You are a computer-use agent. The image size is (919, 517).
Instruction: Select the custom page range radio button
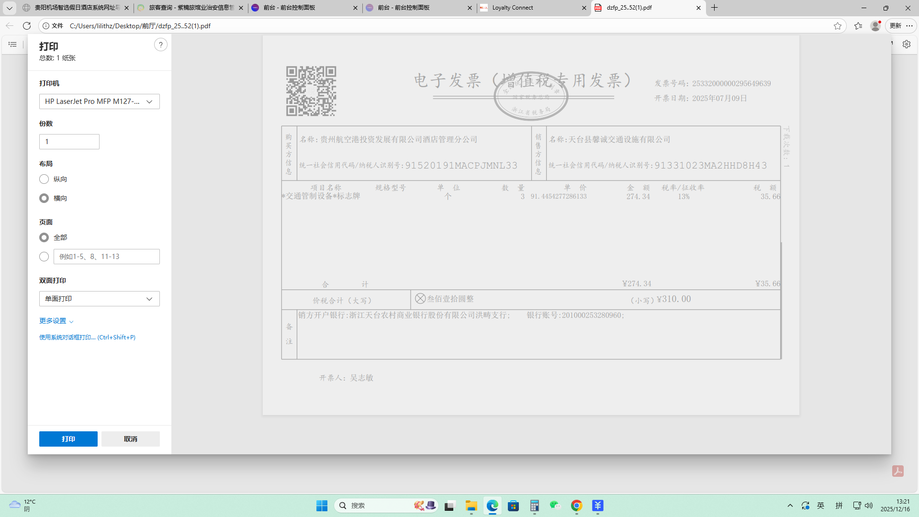click(x=44, y=257)
